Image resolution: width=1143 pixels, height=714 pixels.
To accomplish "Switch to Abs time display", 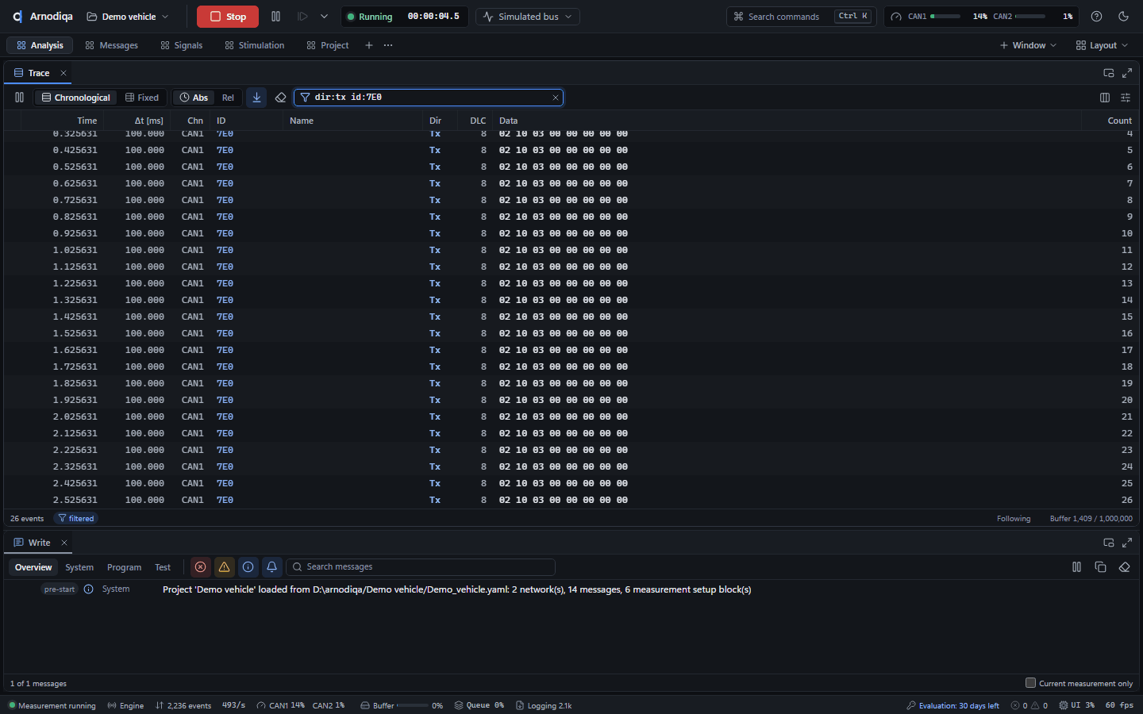I will 194,98.
